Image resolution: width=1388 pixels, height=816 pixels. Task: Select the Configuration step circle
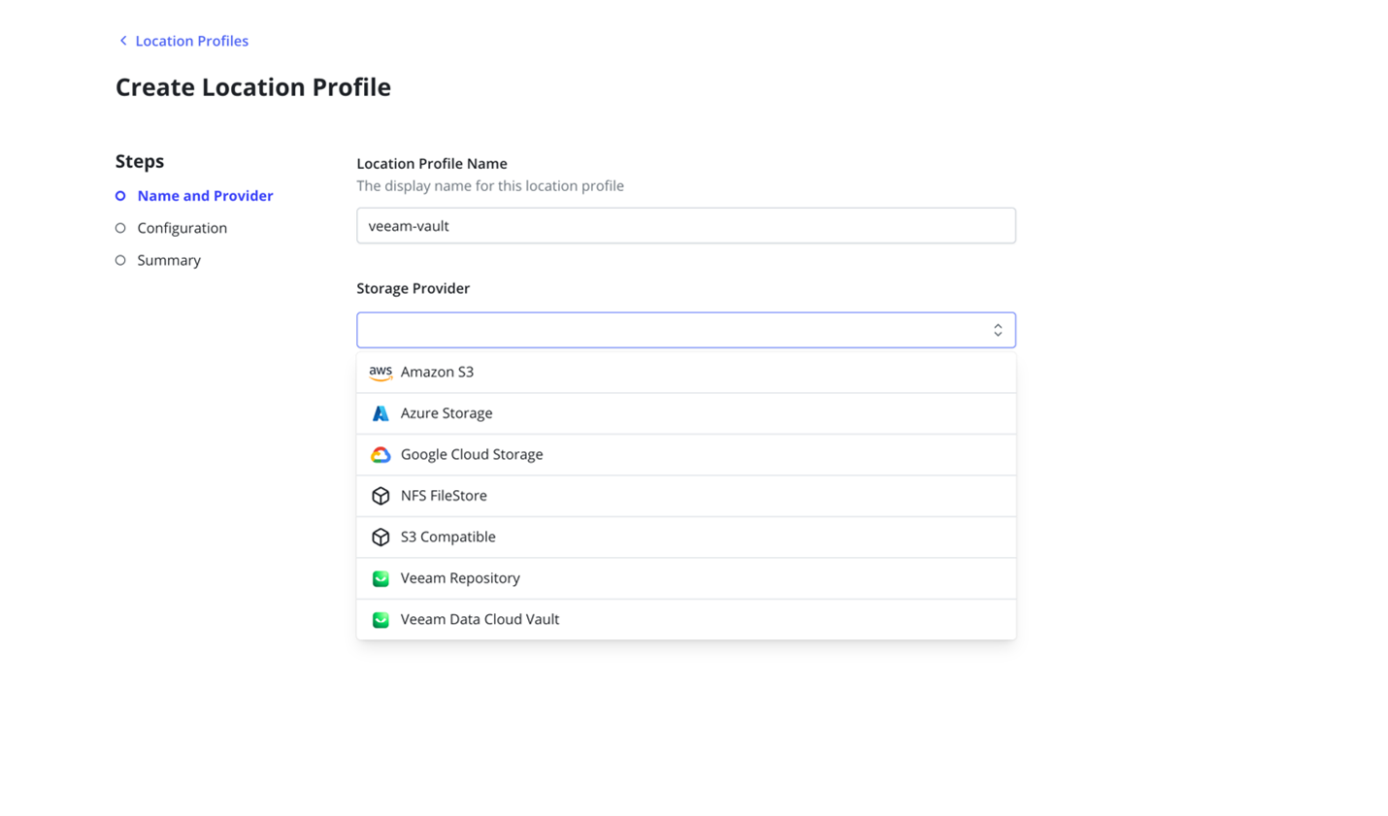pos(120,228)
